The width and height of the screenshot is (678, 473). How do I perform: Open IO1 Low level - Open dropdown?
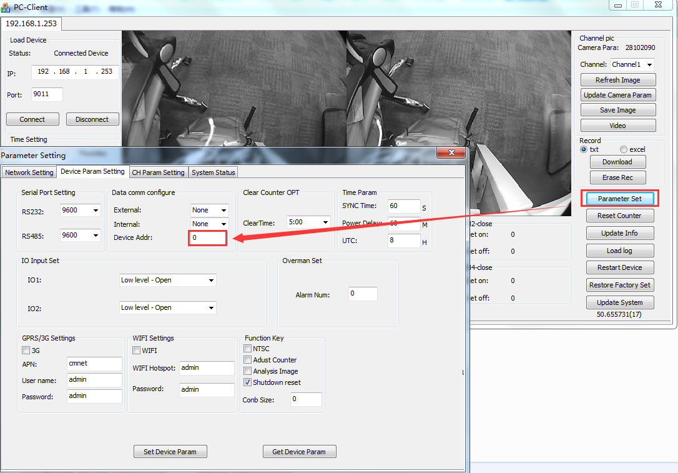[x=211, y=281]
